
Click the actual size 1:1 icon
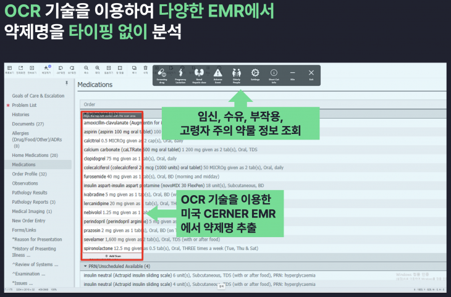pyautogui.click(x=109, y=68)
